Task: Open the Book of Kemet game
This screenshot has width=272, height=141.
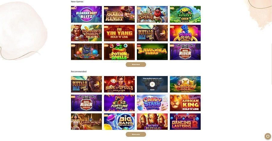Action: (x=119, y=14)
